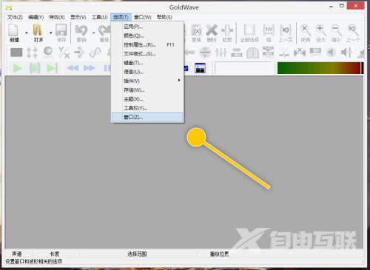Choose Language (语言(U)...) menu entry

pos(147,72)
